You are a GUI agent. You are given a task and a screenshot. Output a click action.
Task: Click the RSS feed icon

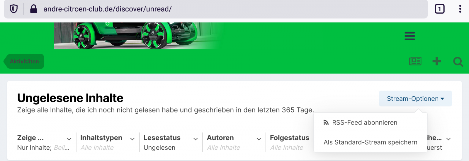point(326,122)
